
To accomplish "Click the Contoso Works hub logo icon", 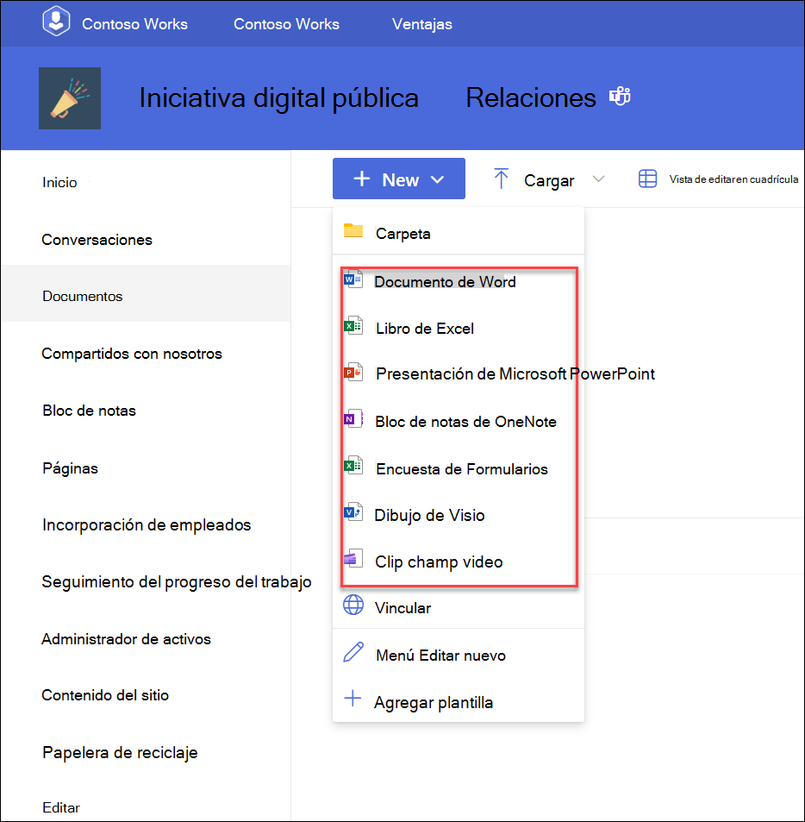I will coord(56,22).
